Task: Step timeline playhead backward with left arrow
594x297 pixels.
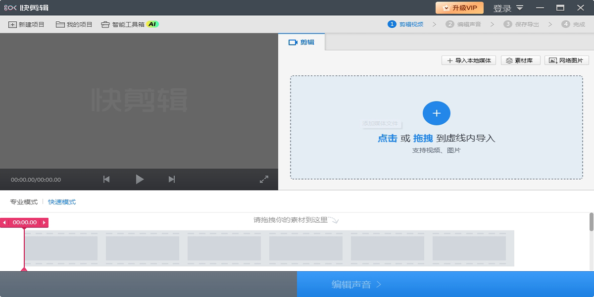Action: (4, 223)
